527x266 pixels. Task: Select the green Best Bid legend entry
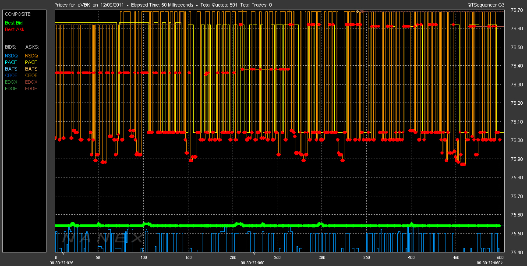pyautogui.click(x=14, y=22)
